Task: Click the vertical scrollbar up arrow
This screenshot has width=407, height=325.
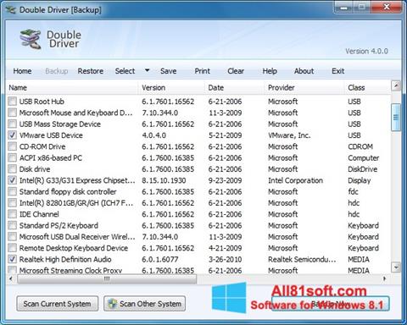Action: [x=396, y=85]
